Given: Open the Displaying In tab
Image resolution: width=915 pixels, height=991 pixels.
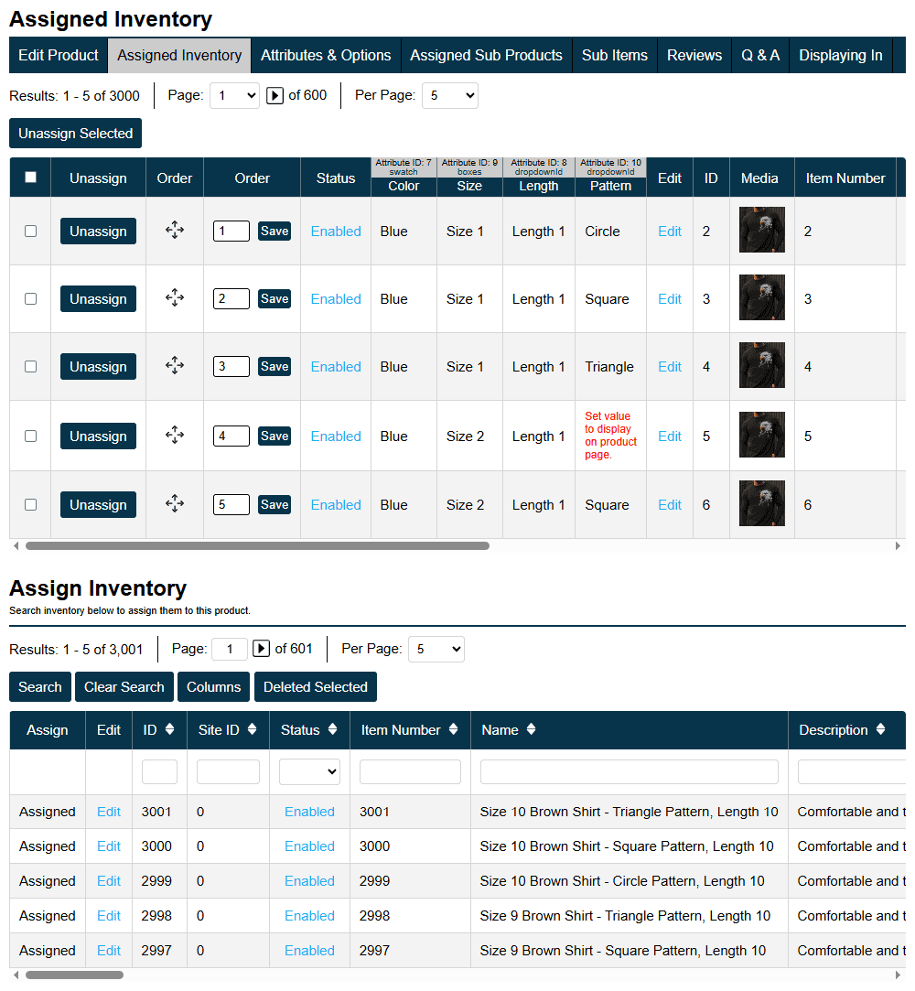Looking at the screenshot, I should tap(841, 55).
